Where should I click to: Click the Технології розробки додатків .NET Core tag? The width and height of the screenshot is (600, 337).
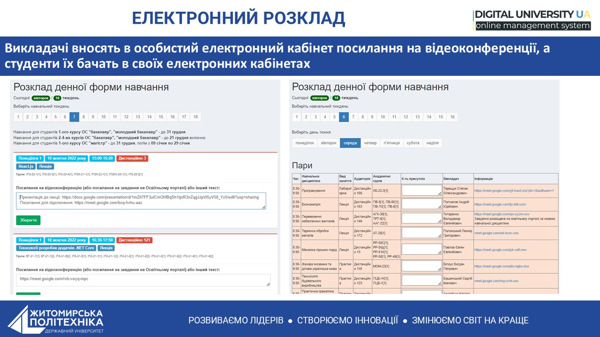(x=56, y=248)
